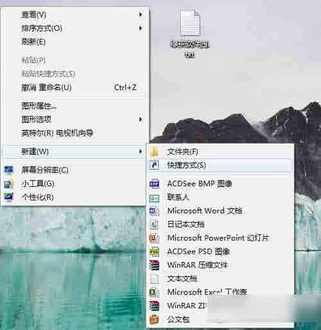Image resolution: width=321 pixels, height=330 pixels.
Task: Click the contact card icon
Action: tap(154, 198)
